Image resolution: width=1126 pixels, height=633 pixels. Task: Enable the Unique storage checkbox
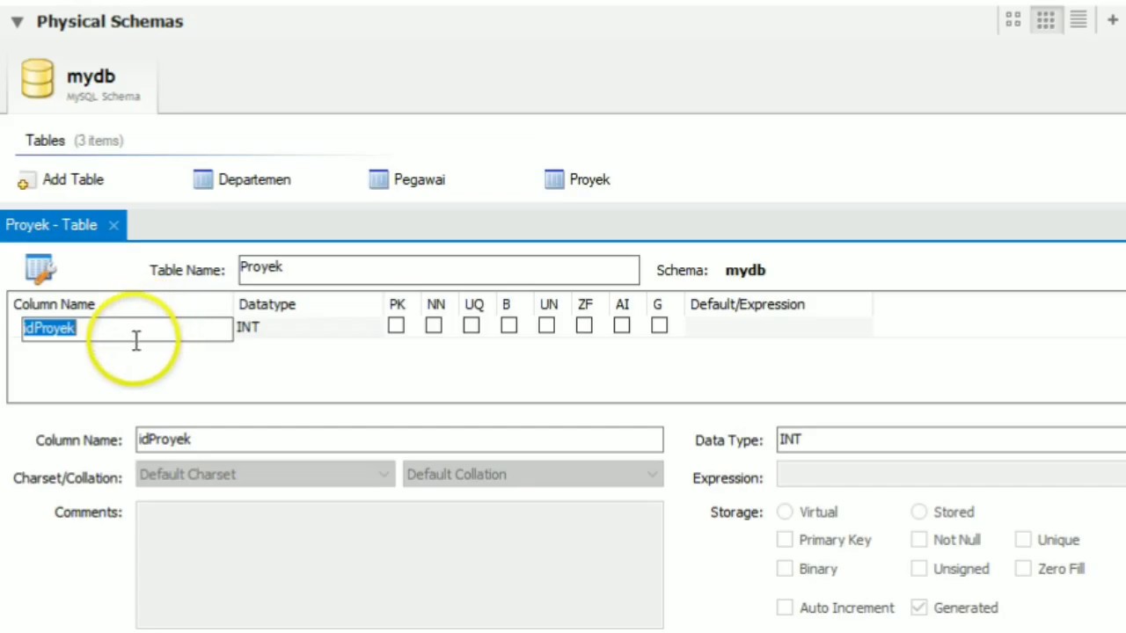[x=1023, y=540]
